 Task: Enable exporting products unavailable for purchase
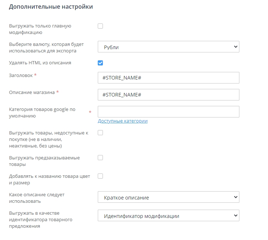coord(100,133)
